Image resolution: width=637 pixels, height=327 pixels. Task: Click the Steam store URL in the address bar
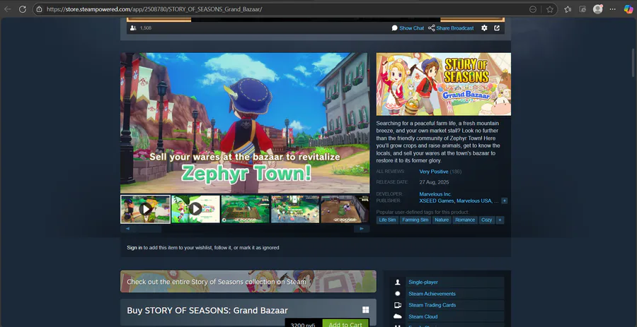[x=154, y=9]
